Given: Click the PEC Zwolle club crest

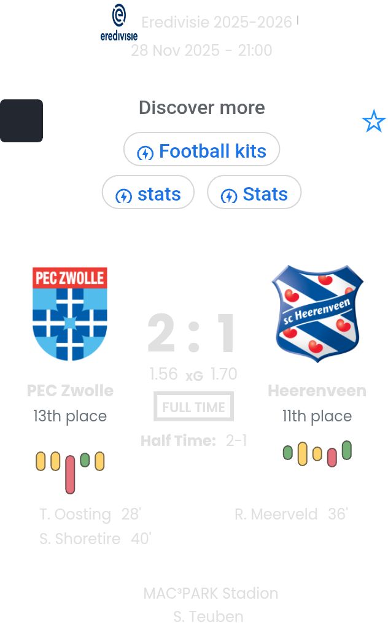Looking at the screenshot, I should coord(70,313).
